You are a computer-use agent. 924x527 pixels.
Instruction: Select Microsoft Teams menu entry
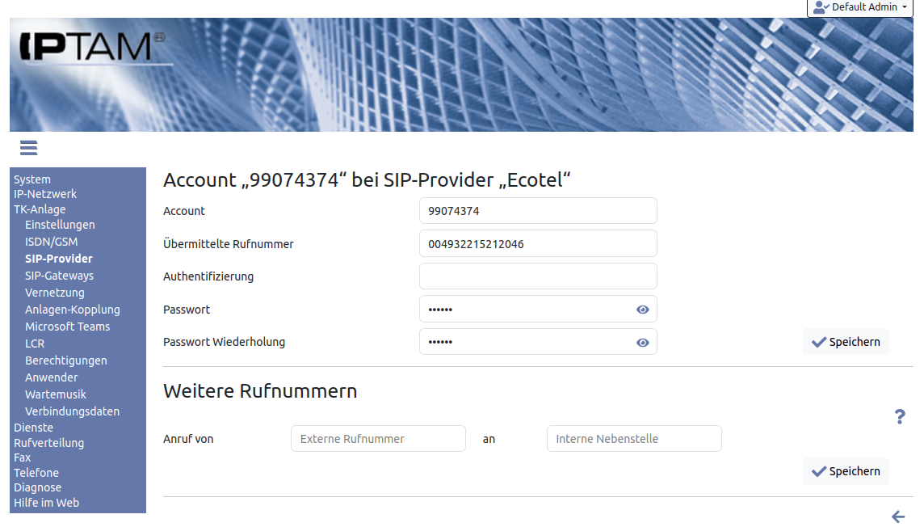67,327
